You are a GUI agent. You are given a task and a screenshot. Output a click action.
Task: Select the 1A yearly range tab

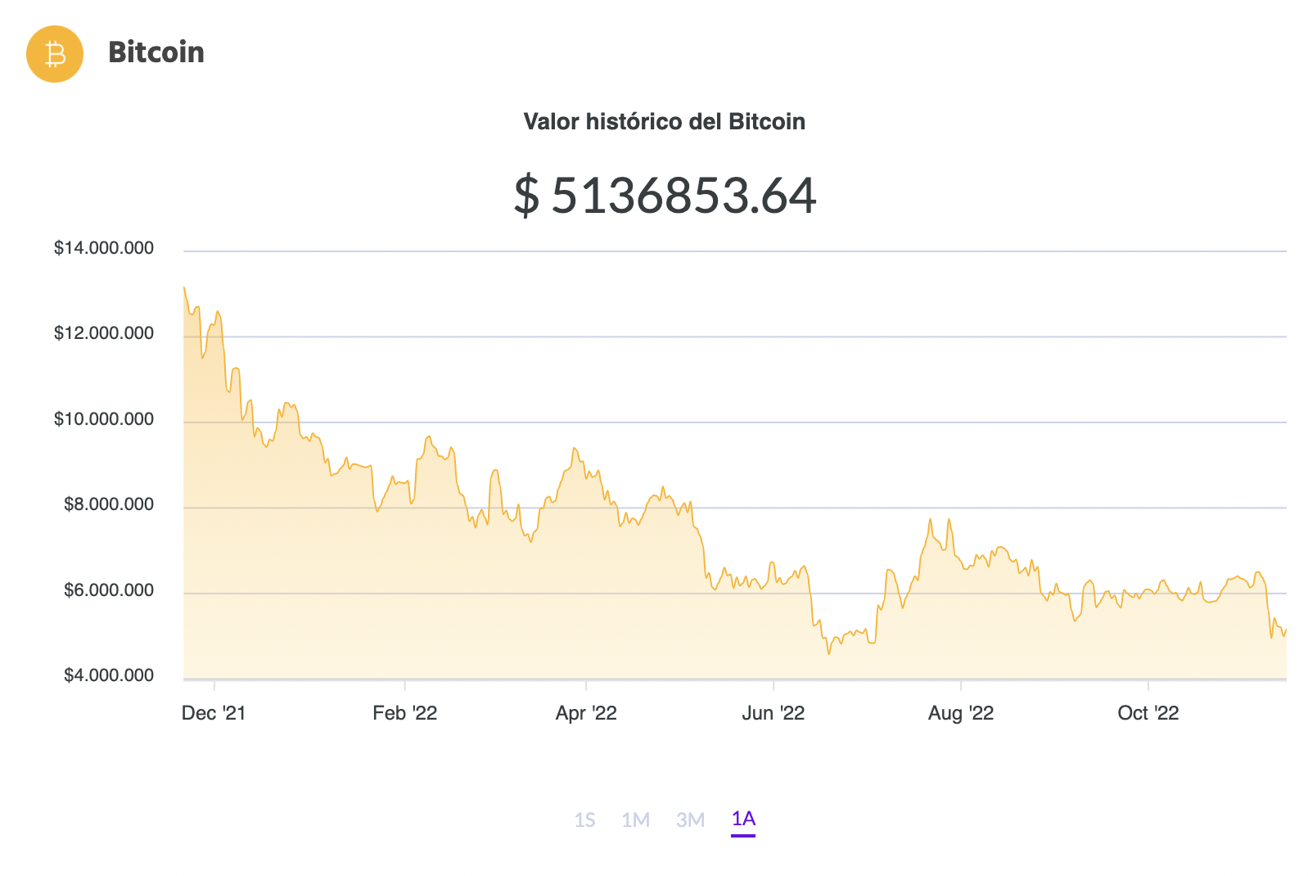[x=743, y=820]
